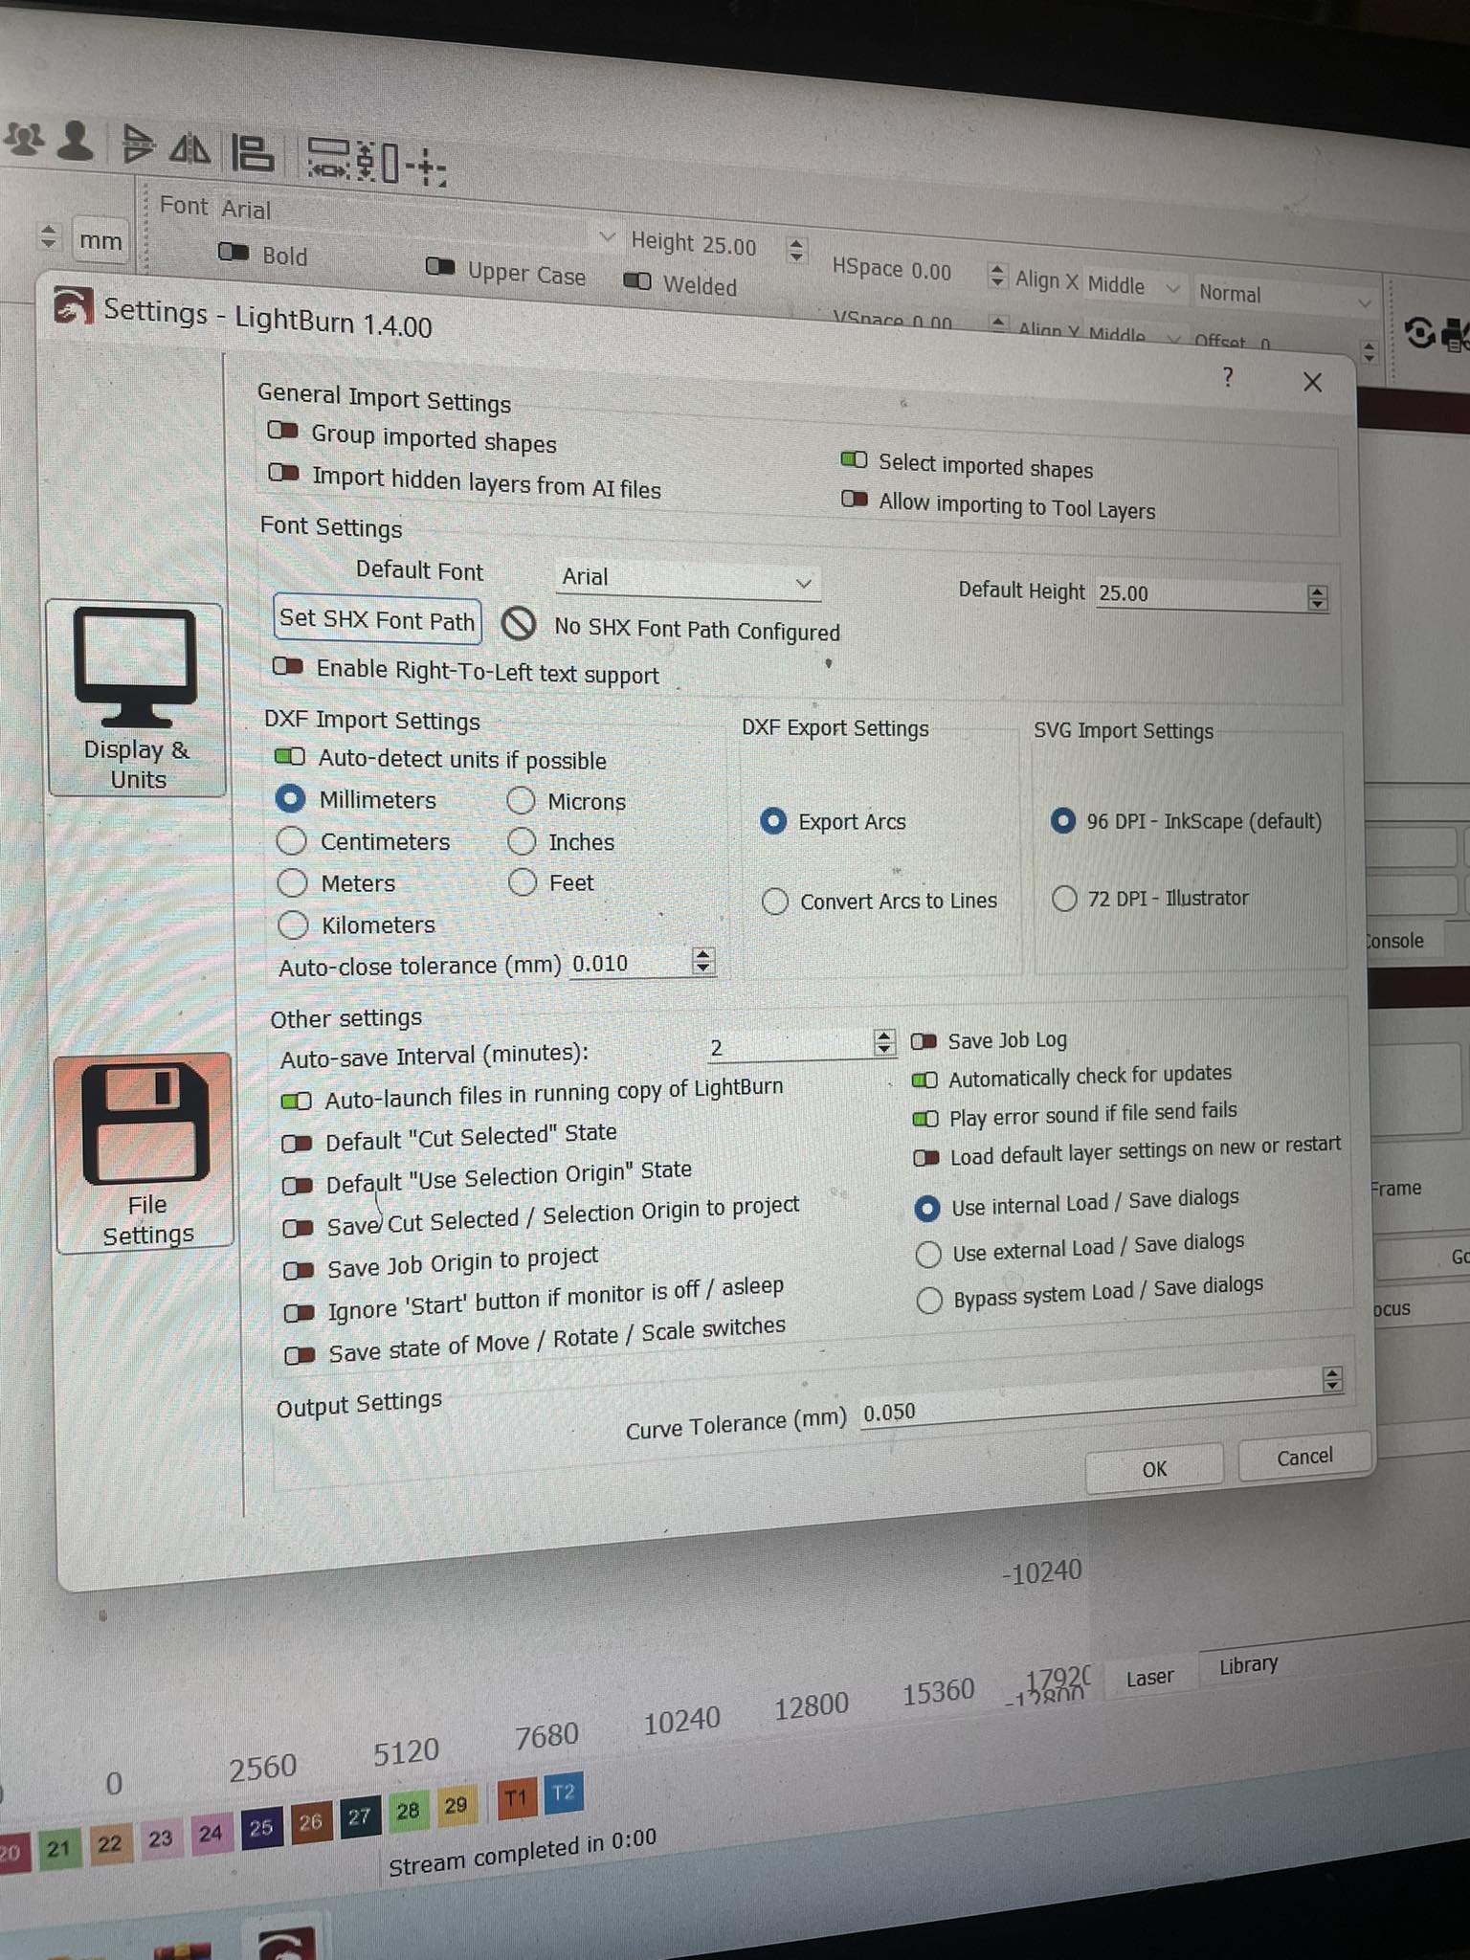1470x1960 pixels.
Task: Click the Set SHX Font Path button
Action: [377, 619]
